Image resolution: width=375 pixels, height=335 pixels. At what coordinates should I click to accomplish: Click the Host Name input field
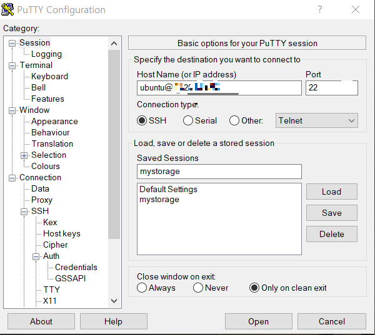219,88
